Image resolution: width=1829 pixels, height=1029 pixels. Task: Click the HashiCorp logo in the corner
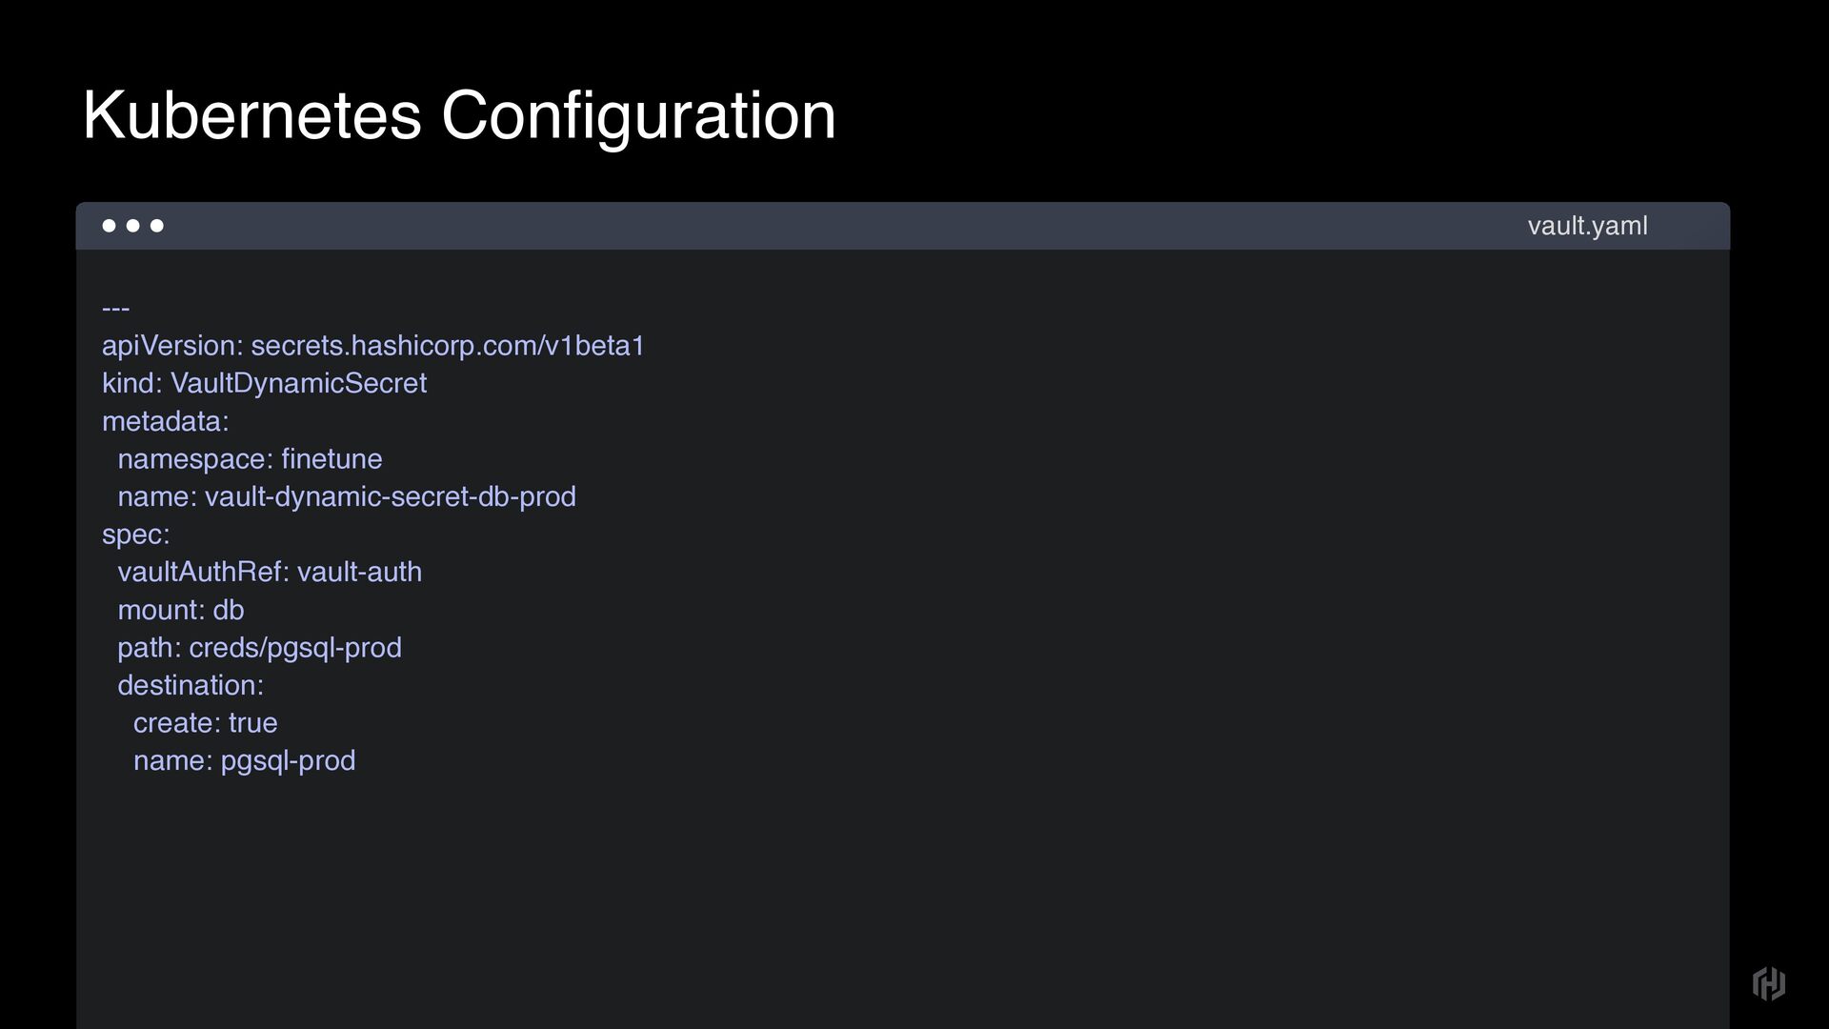(1769, 983)
